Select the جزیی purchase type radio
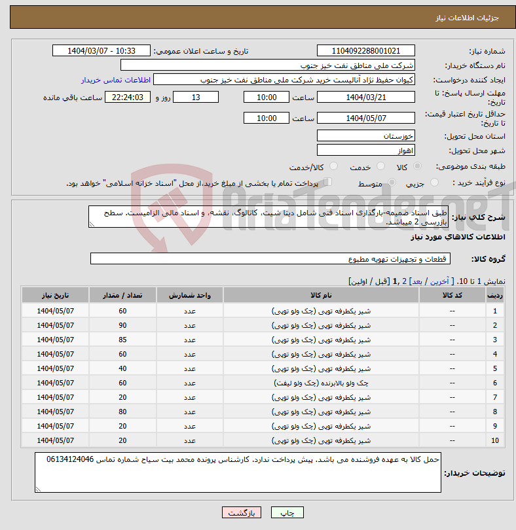516x530 pixels. 434,183
